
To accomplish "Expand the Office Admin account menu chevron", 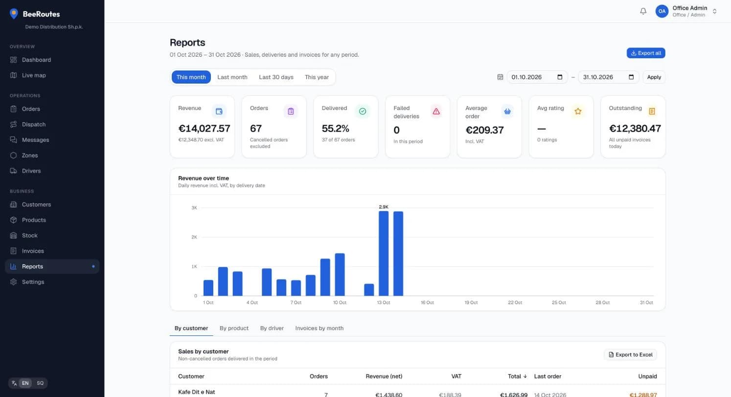I will pos(714,11).
